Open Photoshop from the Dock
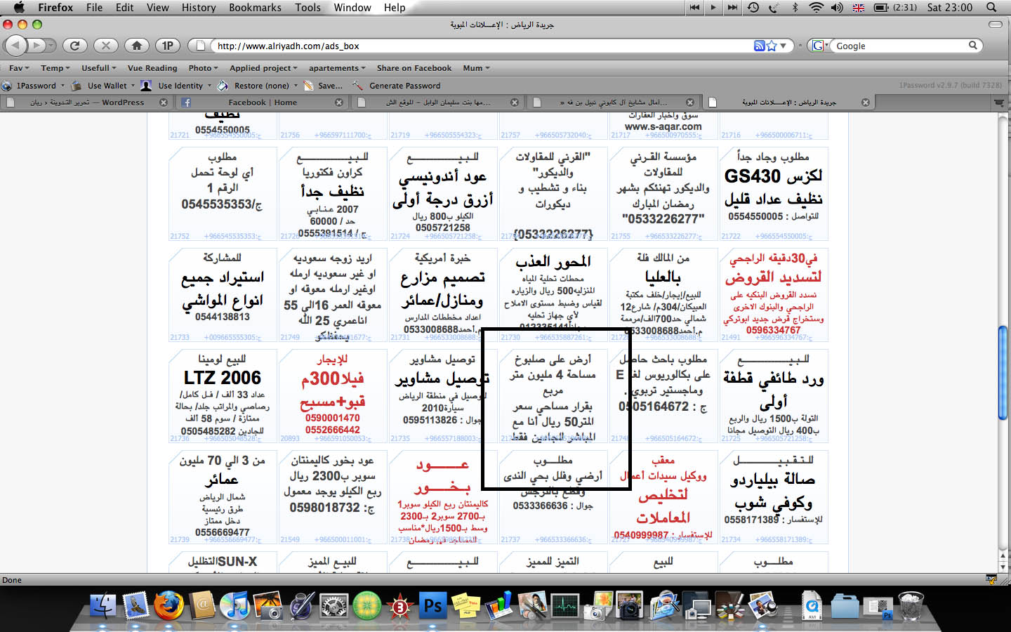 click(x=432, y=605)
